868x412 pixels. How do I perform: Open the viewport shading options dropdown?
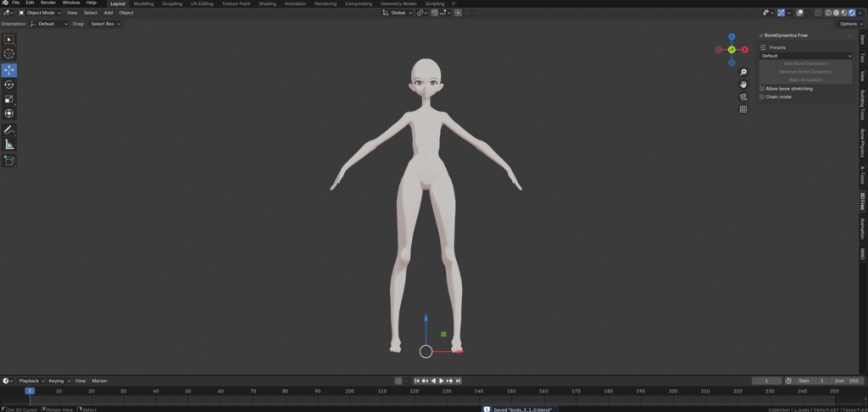[x=860, y=13]
